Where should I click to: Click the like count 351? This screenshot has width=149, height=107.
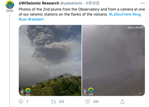[96, 102]
